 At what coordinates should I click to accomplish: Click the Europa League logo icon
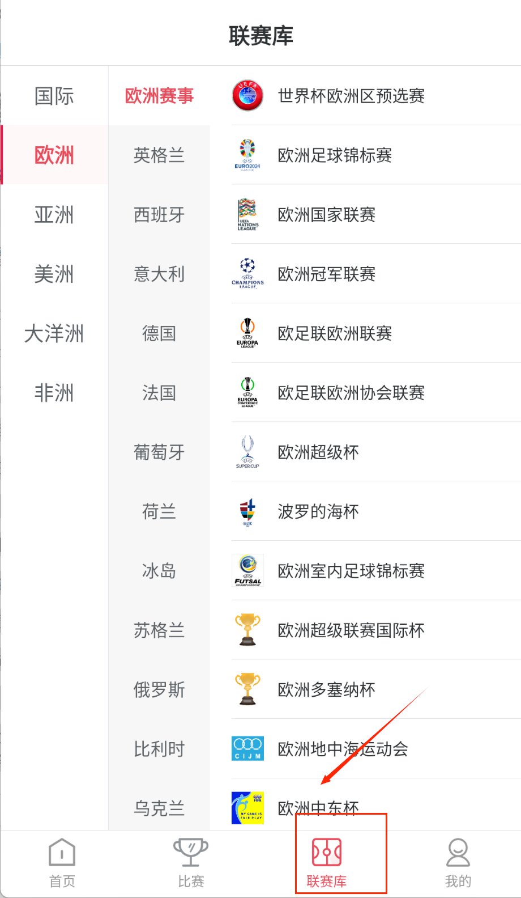coord(247,333)
